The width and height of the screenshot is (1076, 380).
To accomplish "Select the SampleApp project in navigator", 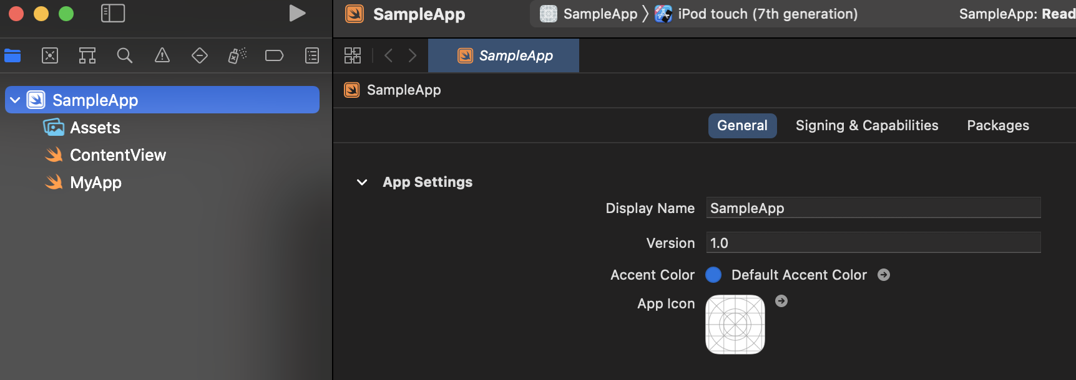I will point(162,100).
